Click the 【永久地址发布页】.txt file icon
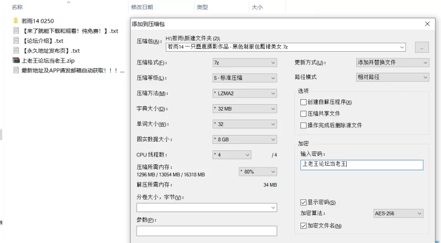Viewport: 441px width, 243px height. coord(16,51)
